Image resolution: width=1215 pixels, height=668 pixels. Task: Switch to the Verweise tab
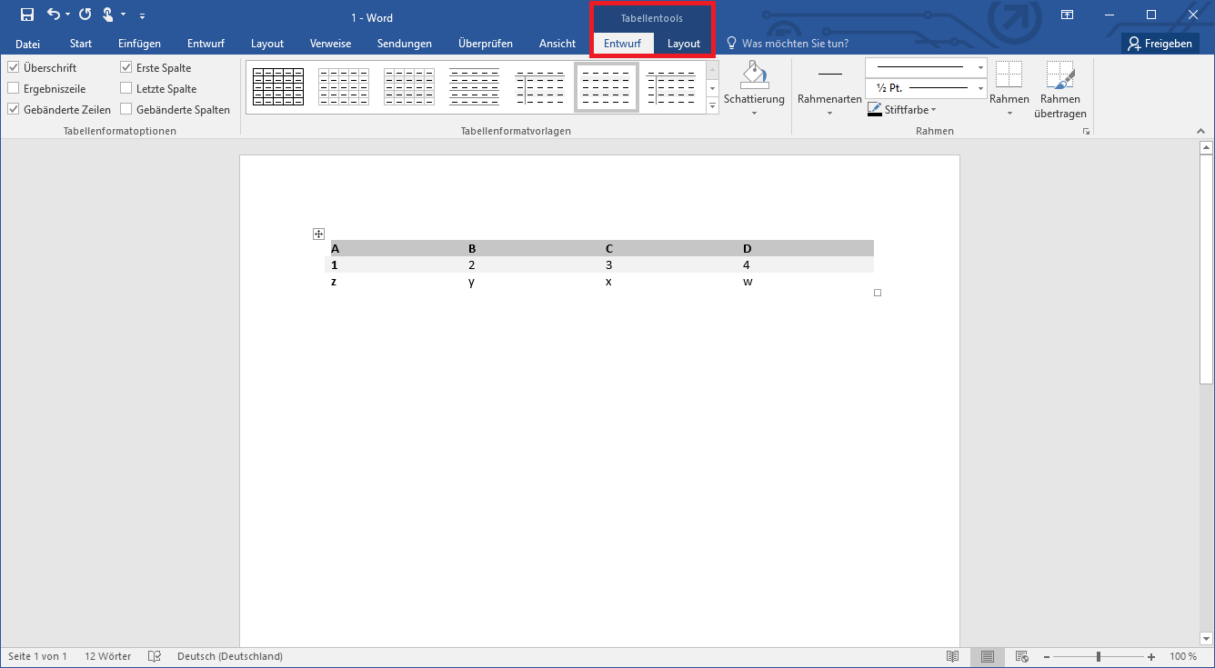(x=330, y=44)
